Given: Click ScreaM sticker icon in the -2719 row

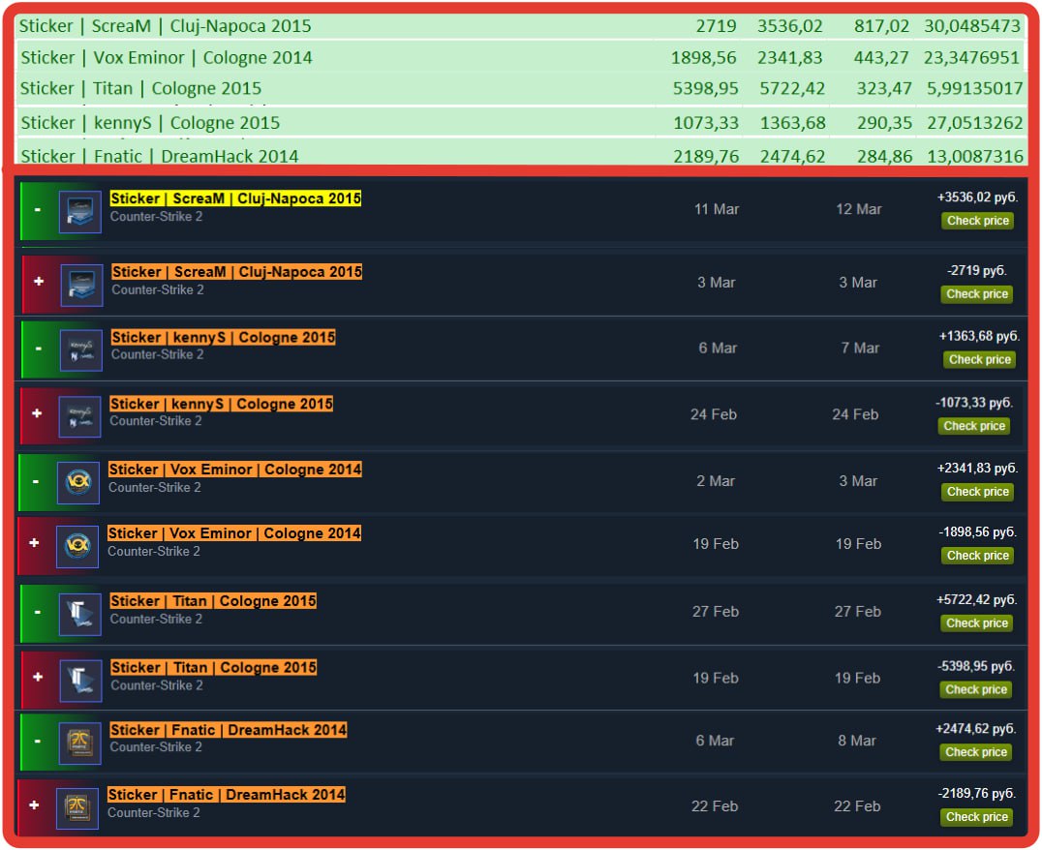Looking at the screenshot, I should [81, 286].
